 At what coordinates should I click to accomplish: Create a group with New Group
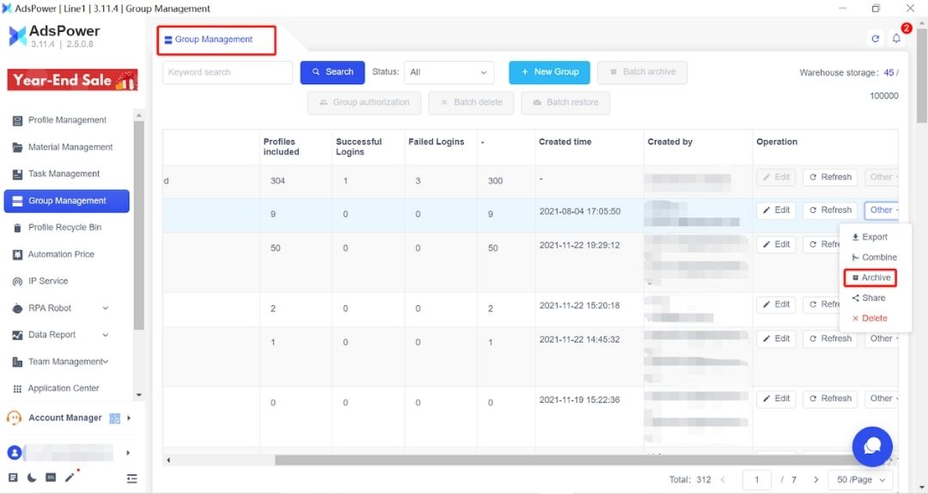(x=549, y=72)
